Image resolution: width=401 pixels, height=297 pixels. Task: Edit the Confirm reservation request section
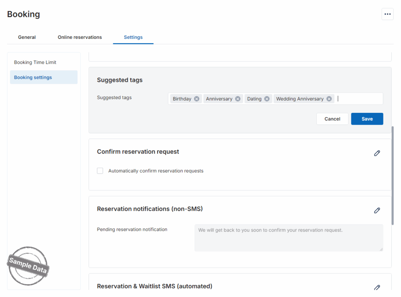click(x=377, y=153)
